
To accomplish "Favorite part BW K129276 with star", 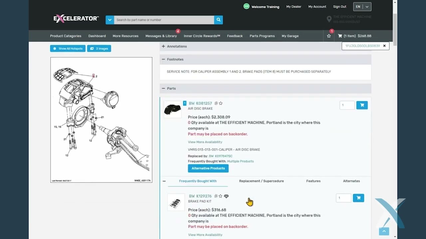I will [221, 196].
